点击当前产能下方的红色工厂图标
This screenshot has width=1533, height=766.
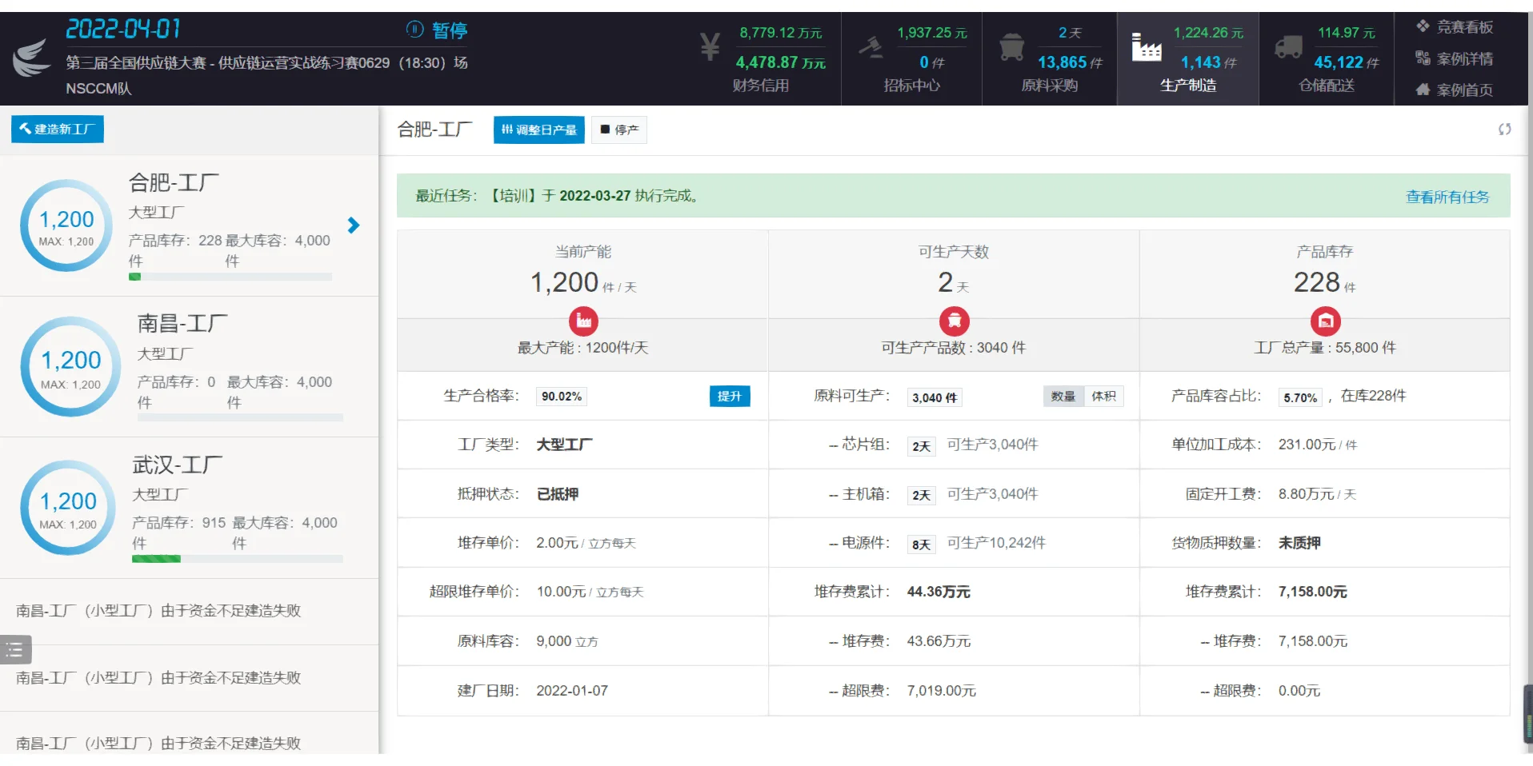[583, 321]
